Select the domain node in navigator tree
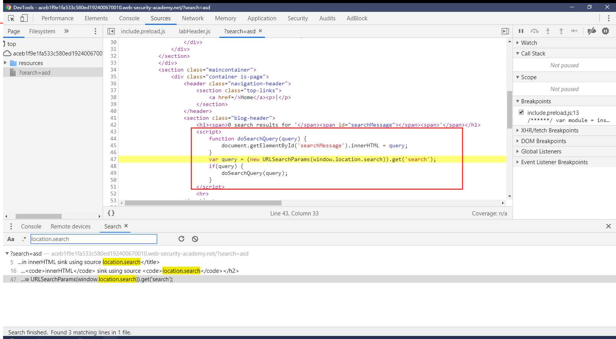This screenshot has width=616, height=339. click(53, 53)
